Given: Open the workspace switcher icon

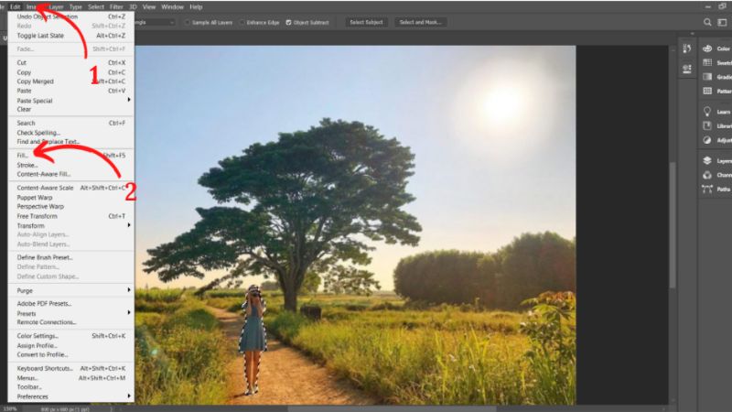Looking at the screenshot, I should pyautogui.click(x=722, y=22).
